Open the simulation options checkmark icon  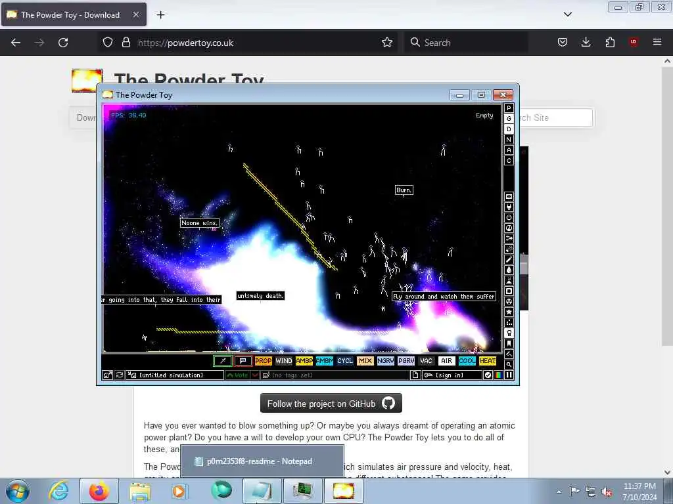(x=488, y=375)
